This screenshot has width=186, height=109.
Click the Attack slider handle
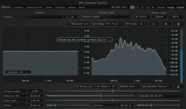[x=55, y=105]
